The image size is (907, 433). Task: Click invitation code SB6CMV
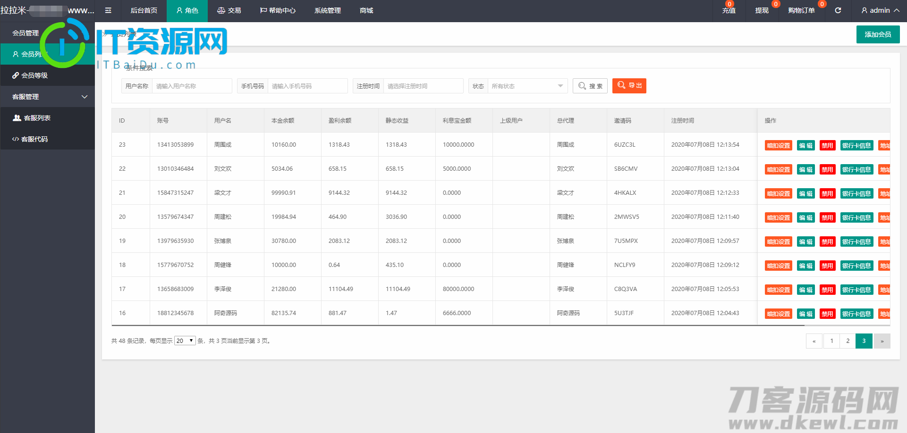(x=626, y=169)
